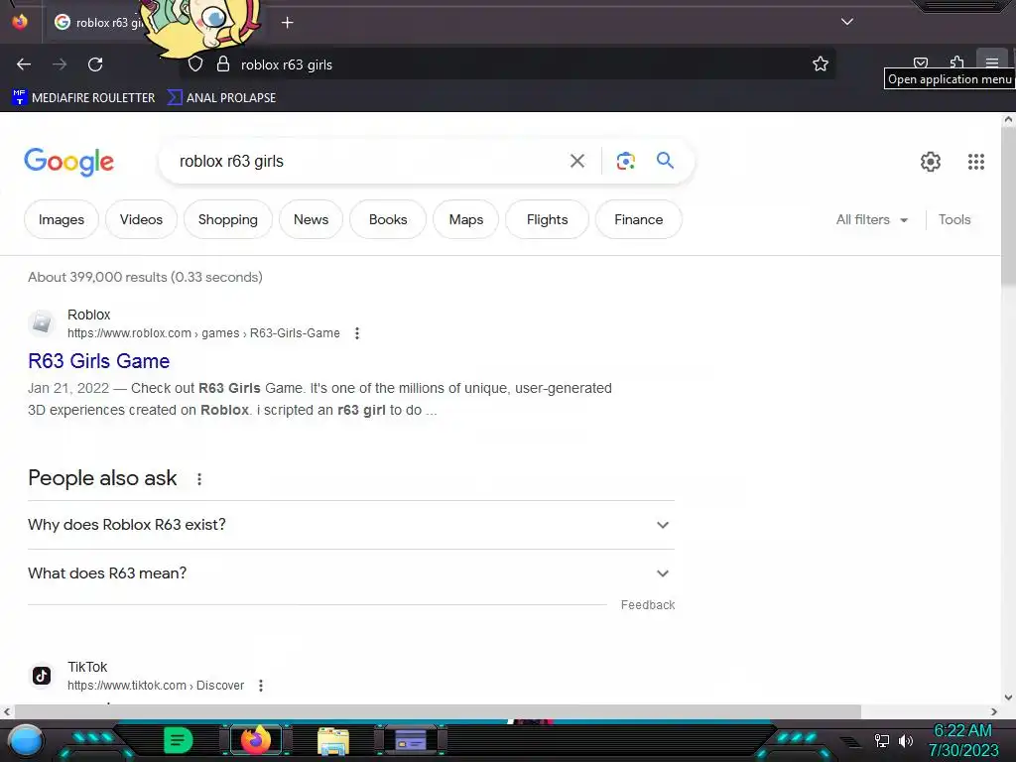The width and height of the screenshot is (1016, 762).
Task: Submit search with magnifier icon
Action: click(x=665, y=160)
